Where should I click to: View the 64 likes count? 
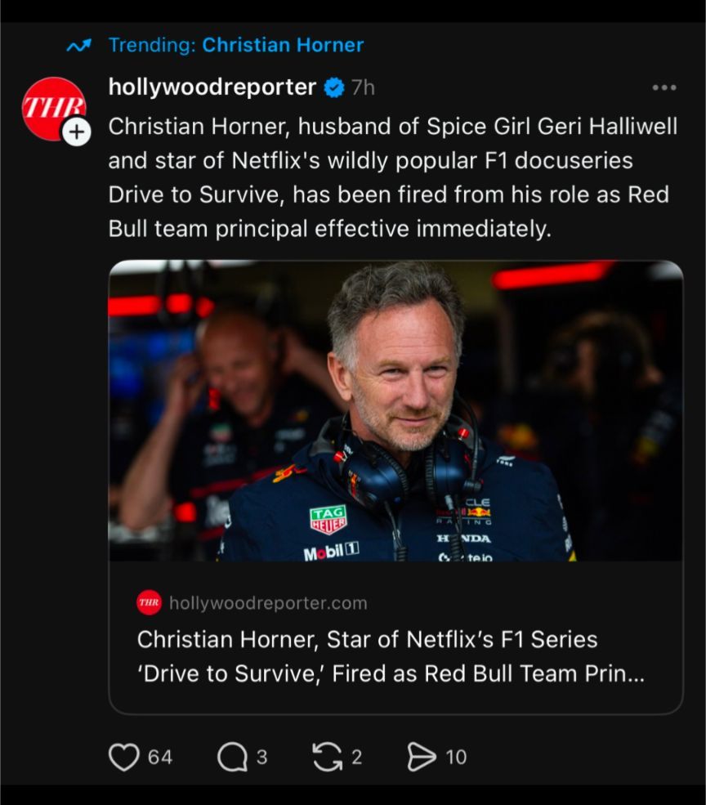160,758
